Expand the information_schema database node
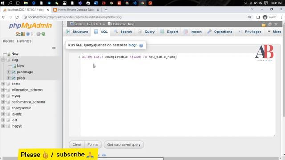 pyautogui.click(x=3, y=90)
